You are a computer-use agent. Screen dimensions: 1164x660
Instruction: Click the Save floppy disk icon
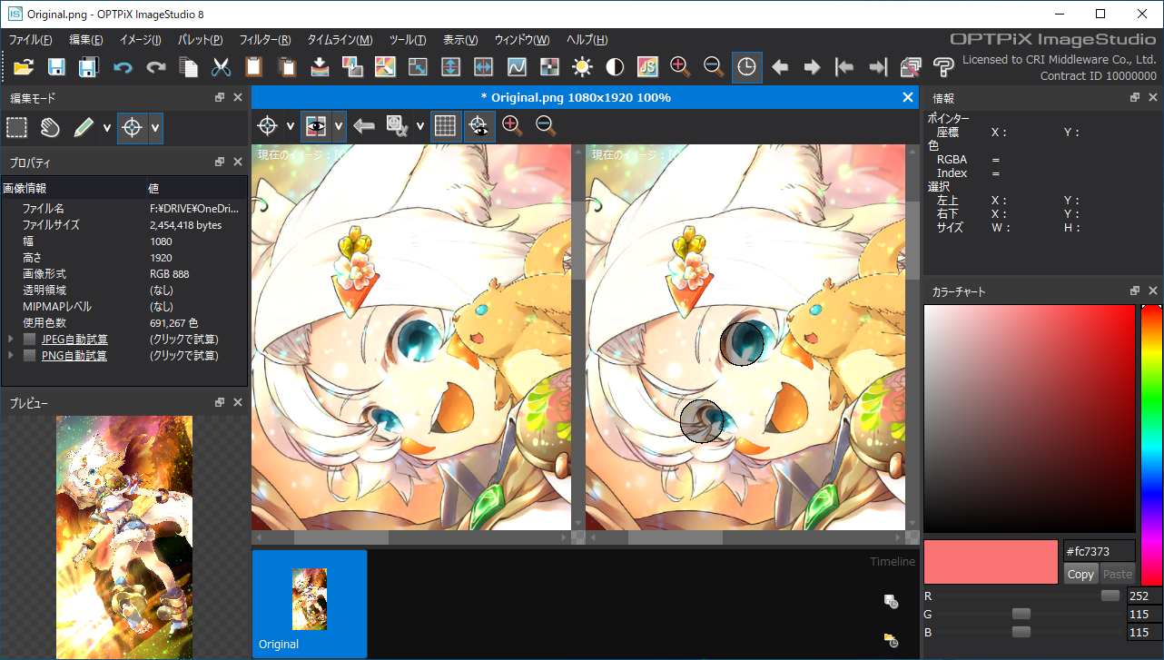56,66
